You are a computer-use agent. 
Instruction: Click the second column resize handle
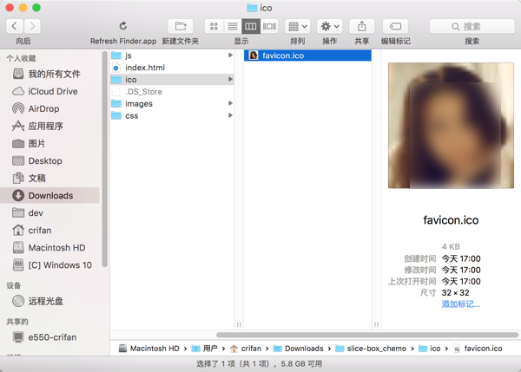tap(376, 324)
